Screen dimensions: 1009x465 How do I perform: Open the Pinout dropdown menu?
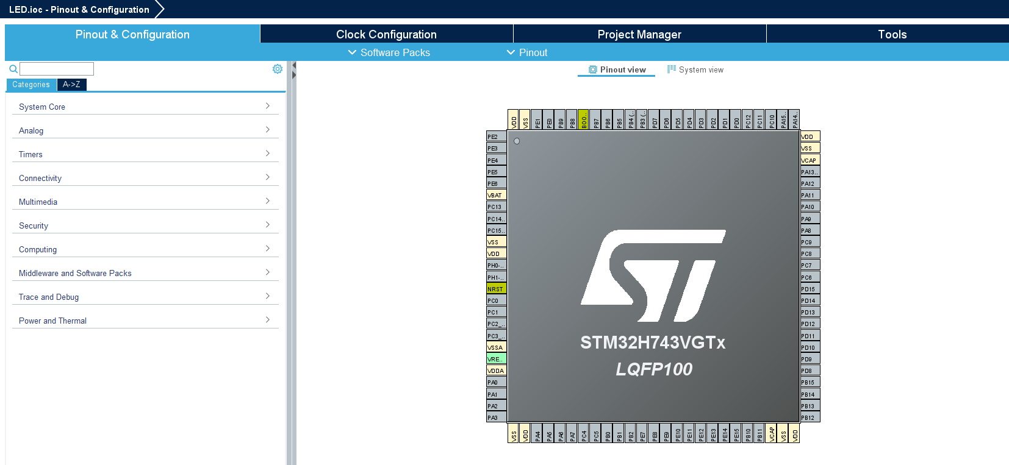click(x=527, y=52)
